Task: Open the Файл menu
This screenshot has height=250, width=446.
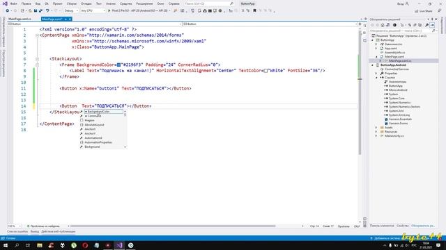Action: 14,3
